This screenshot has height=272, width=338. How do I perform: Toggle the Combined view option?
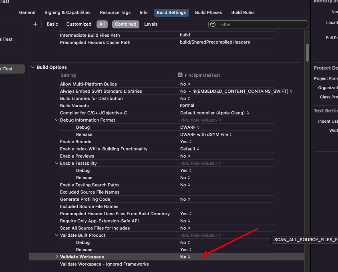[x=125, y=24]
